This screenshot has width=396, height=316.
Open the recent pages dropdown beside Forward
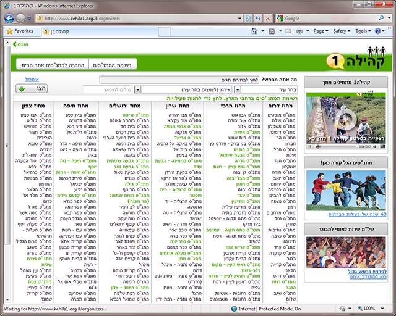point(29,19)
